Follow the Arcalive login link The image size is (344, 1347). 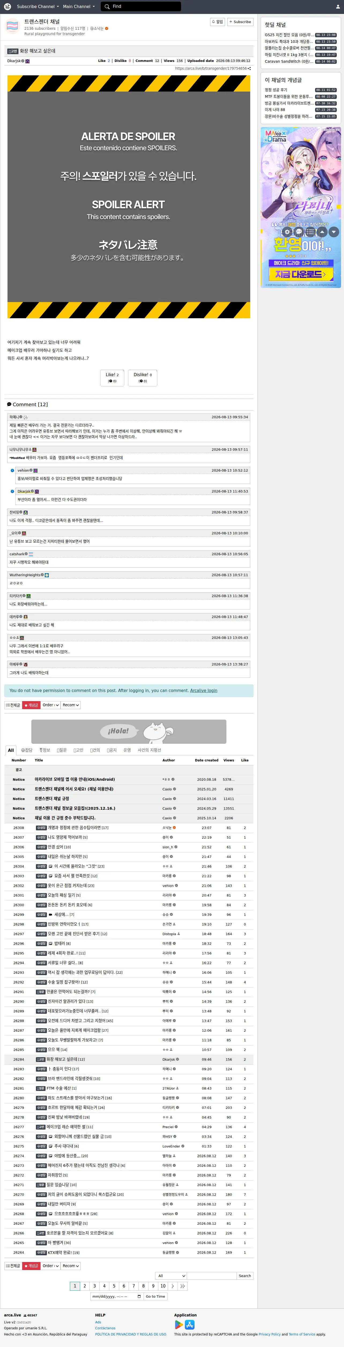(x=203, y=690)
